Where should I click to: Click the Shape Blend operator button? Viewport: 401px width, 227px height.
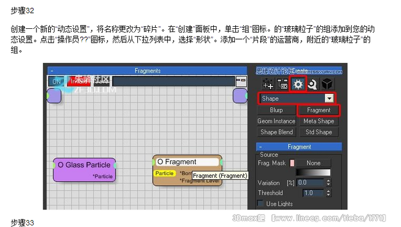pos(276,132)
